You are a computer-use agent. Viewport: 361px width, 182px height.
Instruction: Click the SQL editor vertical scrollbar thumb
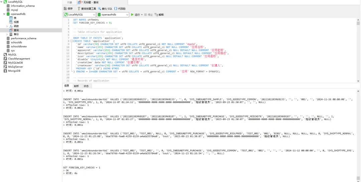pos(358,23)
